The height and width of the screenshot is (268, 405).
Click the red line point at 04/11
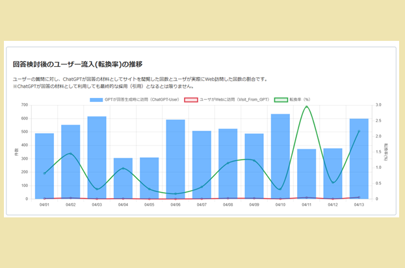[x=307, y=197]
